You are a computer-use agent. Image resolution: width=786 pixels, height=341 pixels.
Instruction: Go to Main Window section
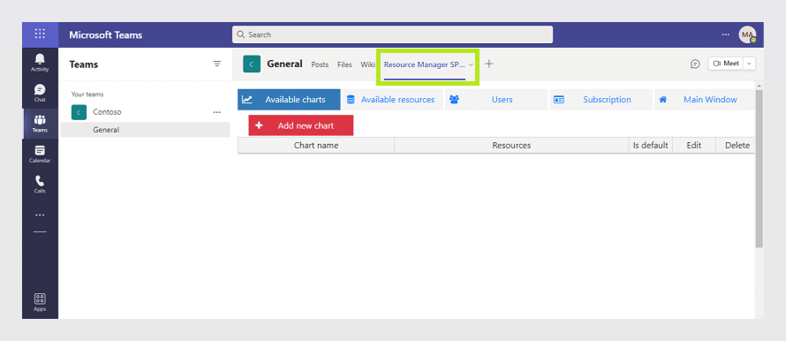704,100
